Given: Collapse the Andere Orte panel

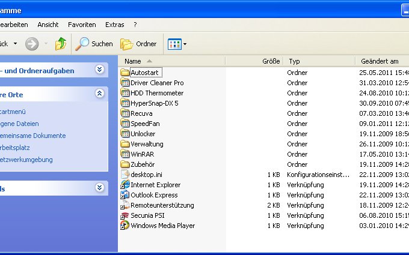Looking at the screenshot, I should tap(99, 94).
